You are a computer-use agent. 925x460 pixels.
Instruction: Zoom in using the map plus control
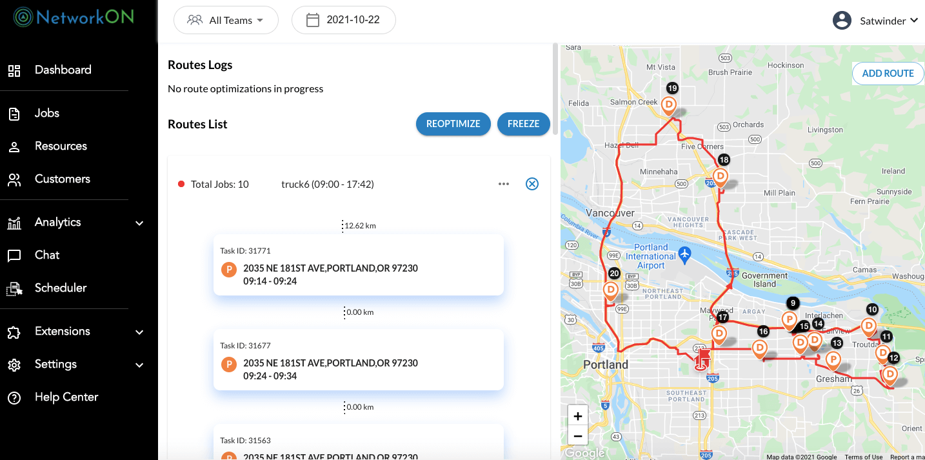point(577,415)
